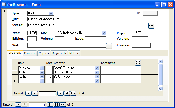The image size is (175, 108).
Task: Click the subform scrollbar down arrow
Action: coord(160,89)
